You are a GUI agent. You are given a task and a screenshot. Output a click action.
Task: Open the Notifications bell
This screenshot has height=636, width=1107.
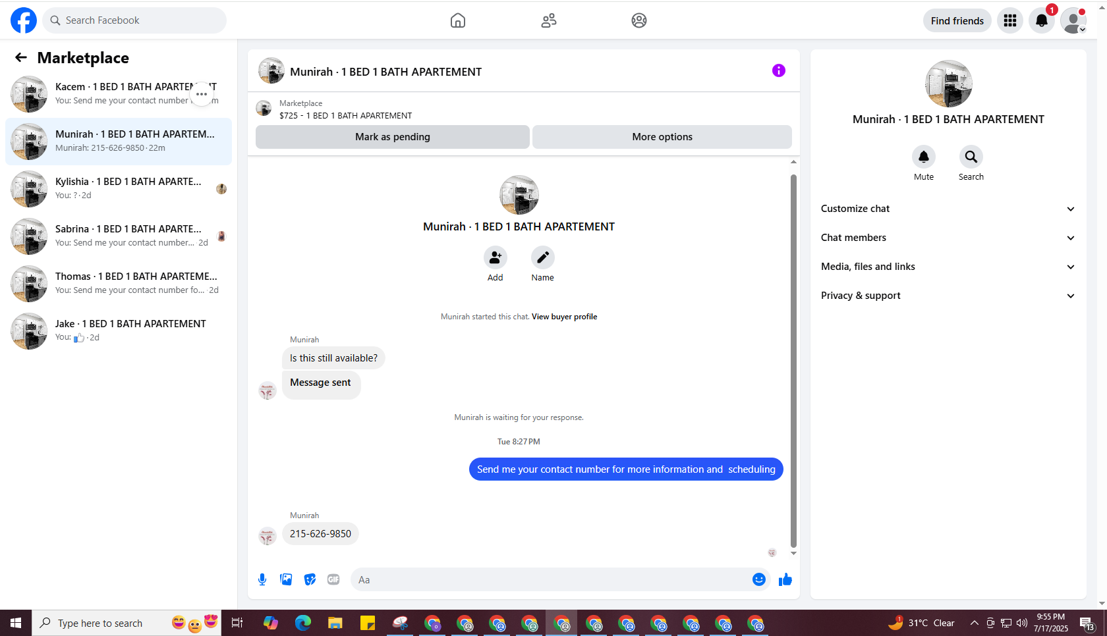coord(1042,20)
